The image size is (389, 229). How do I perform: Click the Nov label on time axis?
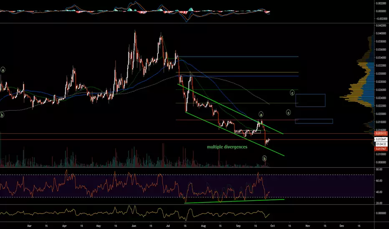308,226
